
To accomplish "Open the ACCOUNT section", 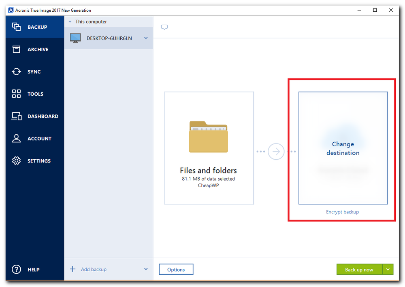I will coord(35,139).
